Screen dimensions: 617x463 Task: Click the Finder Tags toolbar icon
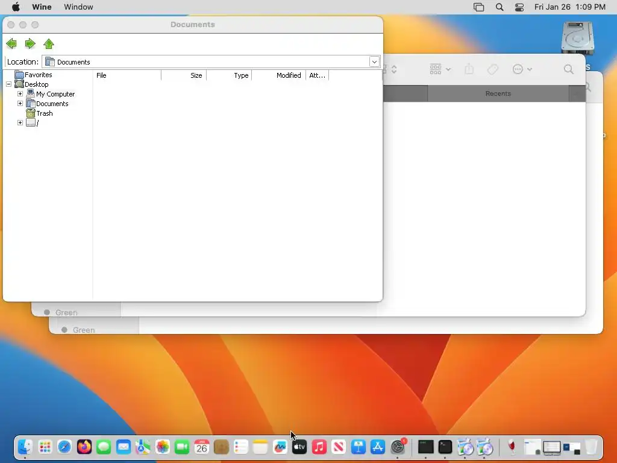point(493,69)
